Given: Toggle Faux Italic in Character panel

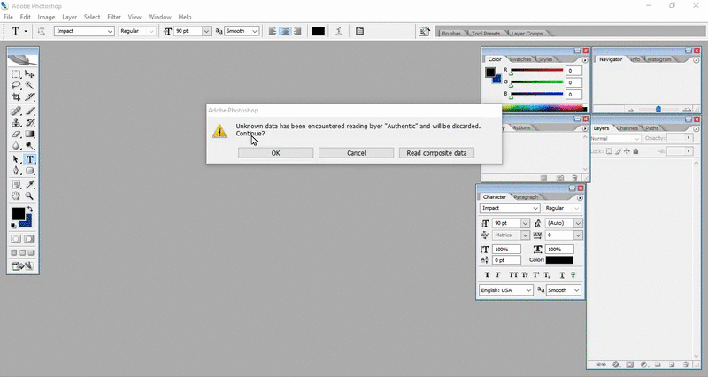Looking at the screenshot, I should point(497,275).
